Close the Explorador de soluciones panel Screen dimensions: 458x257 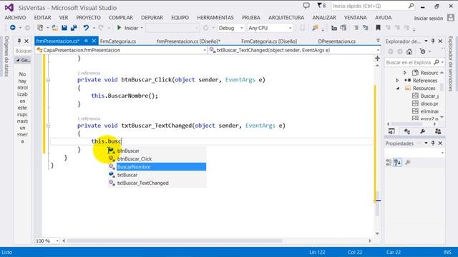point(440,41)
